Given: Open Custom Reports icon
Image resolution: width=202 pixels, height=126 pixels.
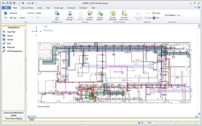Looking at the screenshot, I should (90, 14).
